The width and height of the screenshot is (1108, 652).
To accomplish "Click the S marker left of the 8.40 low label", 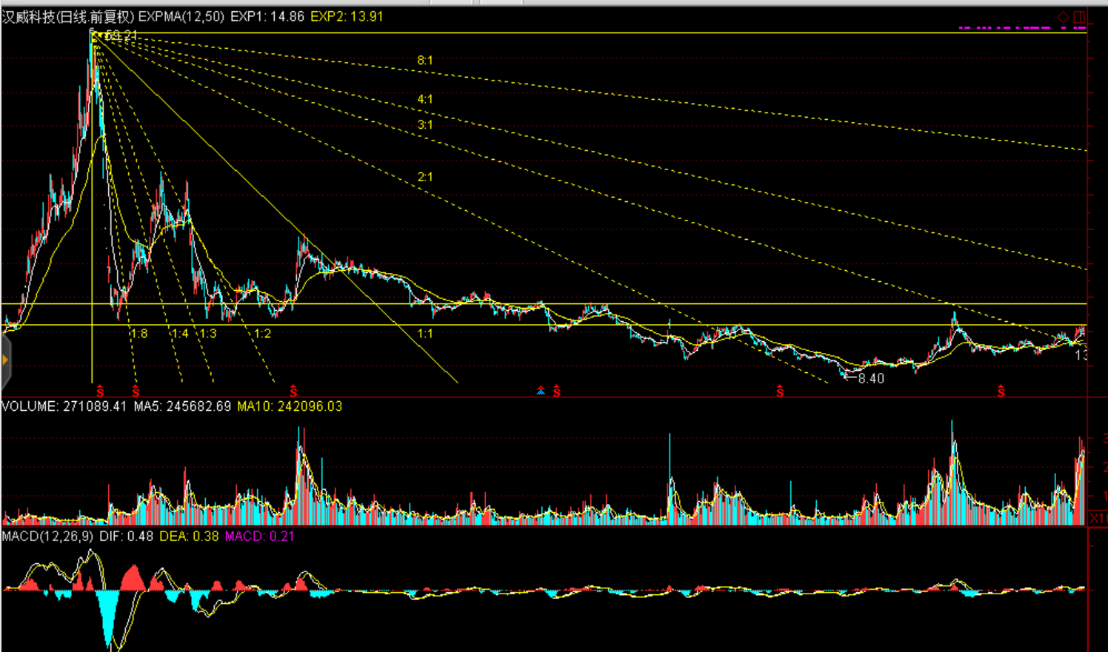I will click(x=780, y=391).
